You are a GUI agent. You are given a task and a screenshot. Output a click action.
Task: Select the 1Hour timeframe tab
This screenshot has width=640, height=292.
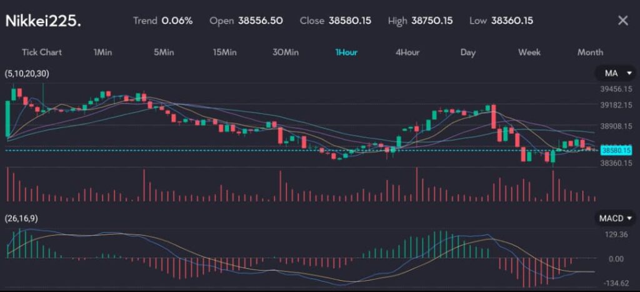click(x=346, y=52)
